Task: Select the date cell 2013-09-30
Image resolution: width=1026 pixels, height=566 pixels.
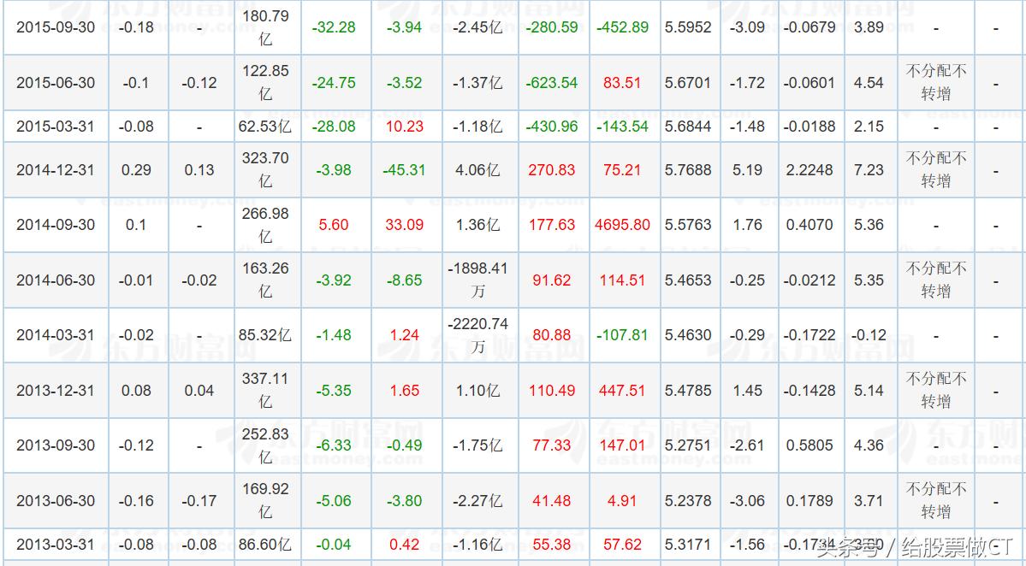Action: [x=55, y=445]
